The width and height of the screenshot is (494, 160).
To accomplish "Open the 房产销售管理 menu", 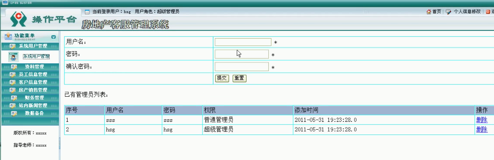I will click(x=30, y=90).
